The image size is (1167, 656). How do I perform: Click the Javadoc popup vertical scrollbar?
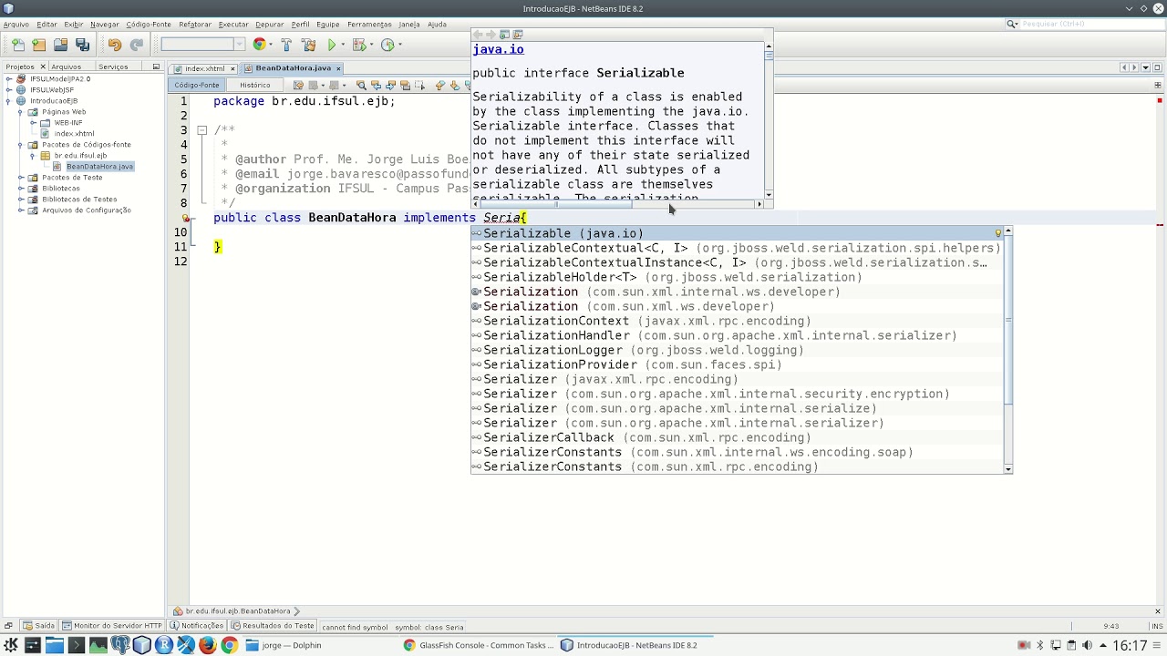tap(769, 119)
